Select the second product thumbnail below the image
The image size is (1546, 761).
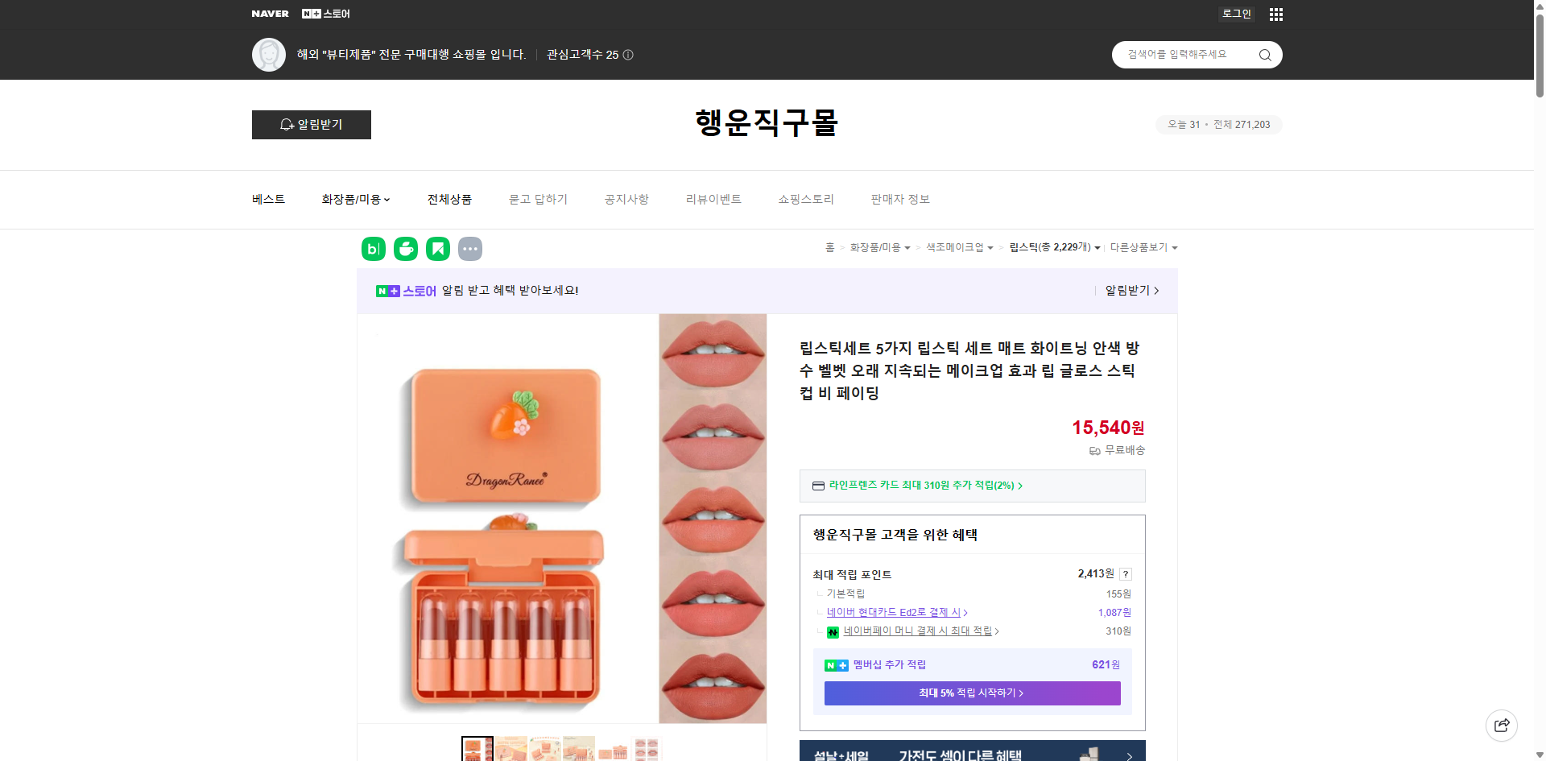coord(511,749)
